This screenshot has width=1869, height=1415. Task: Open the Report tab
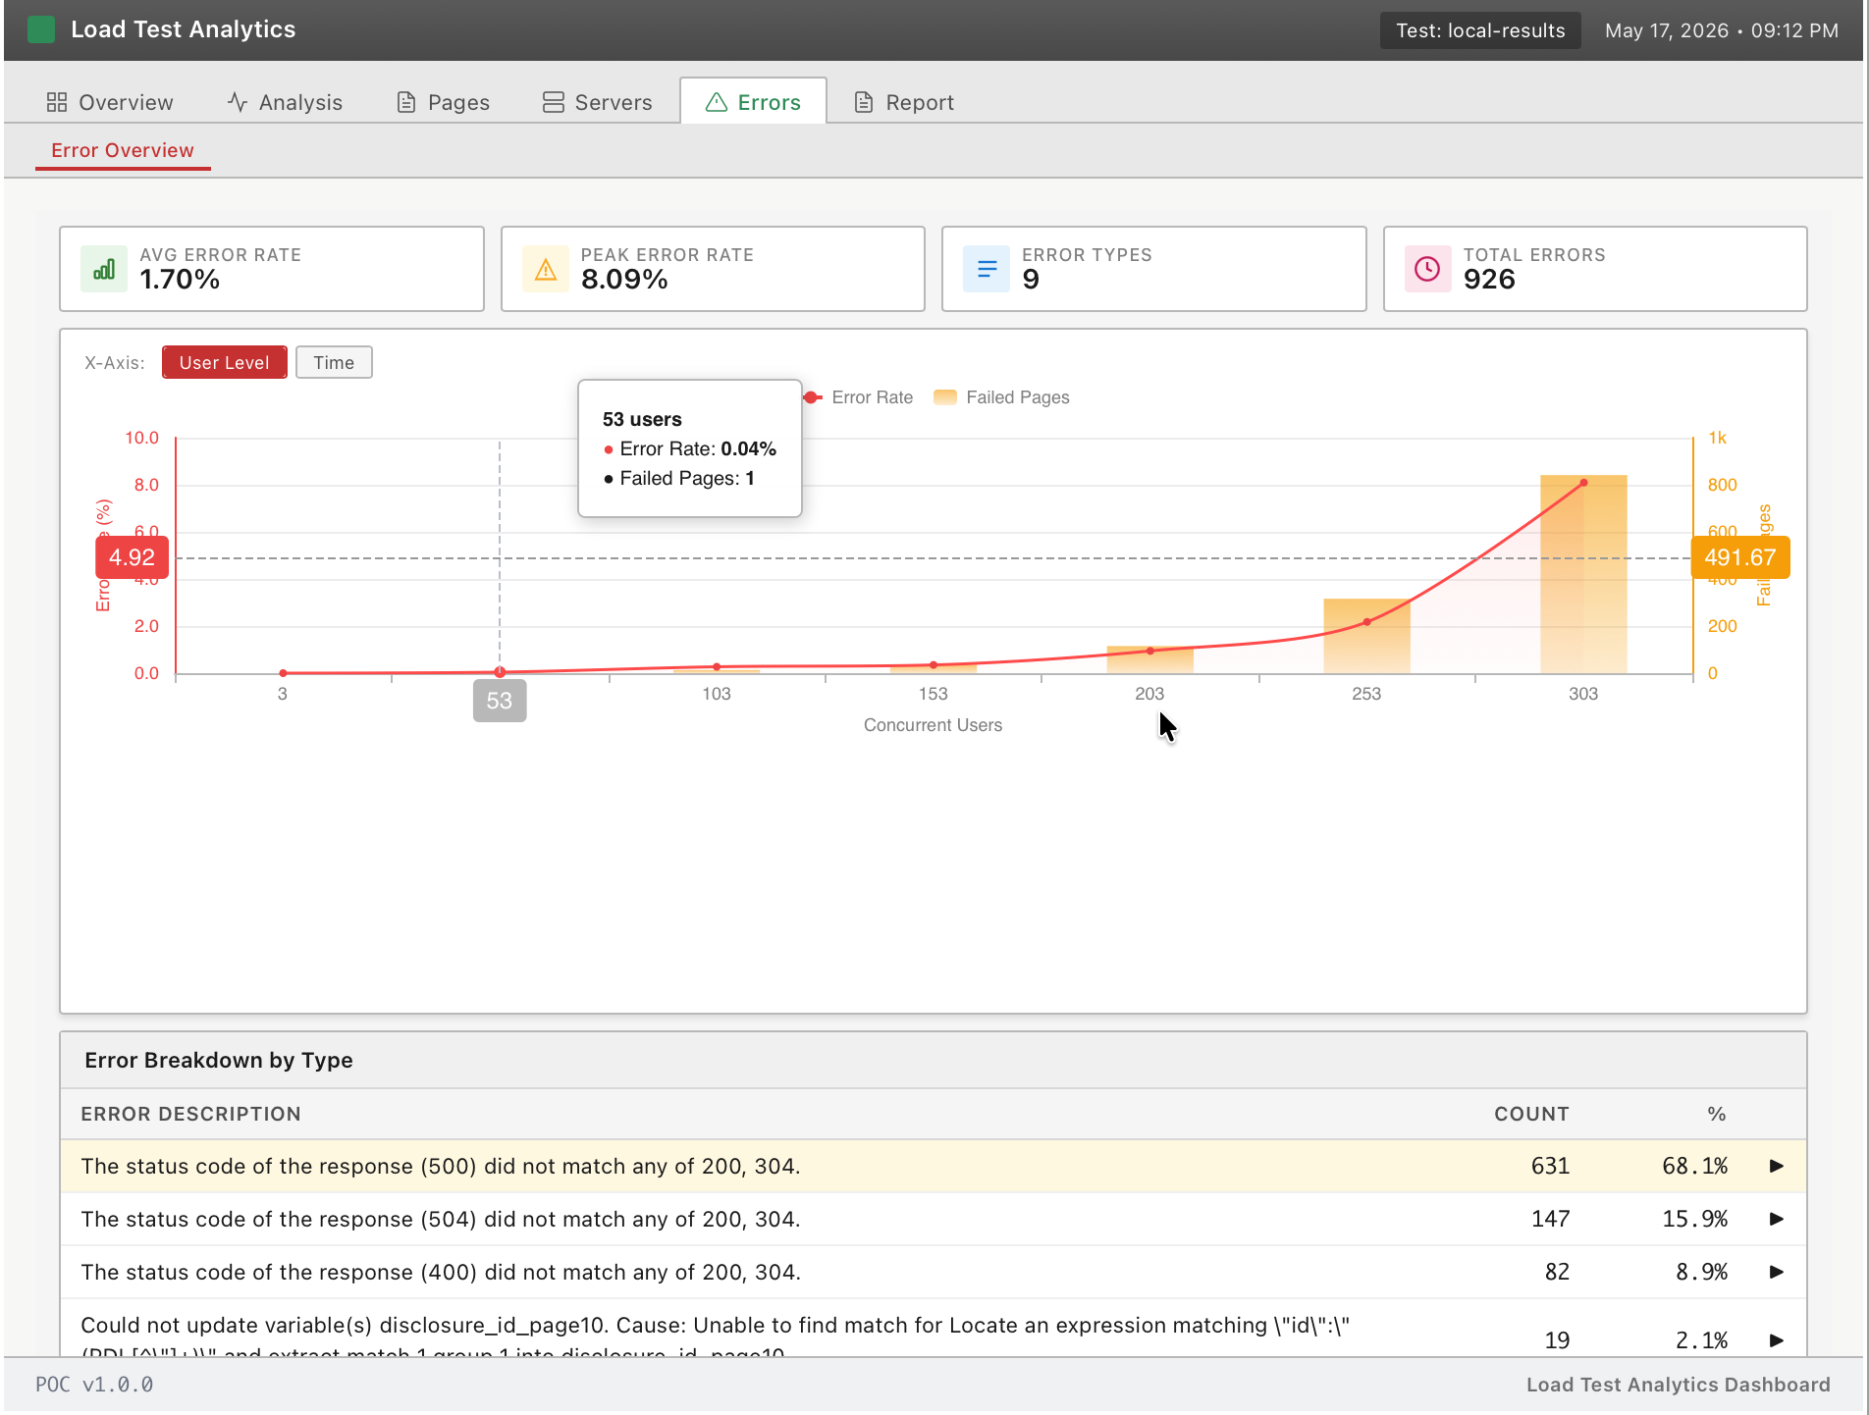click(904, 102)
